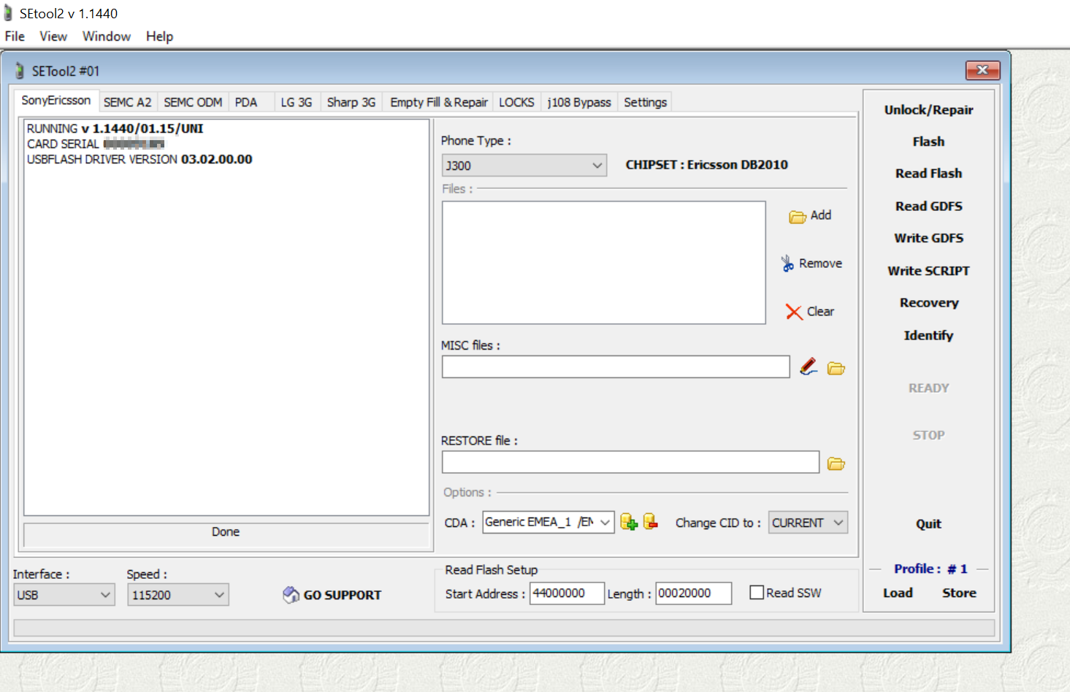
Task: Click the Quit button
Action: [x=928, y=524]
